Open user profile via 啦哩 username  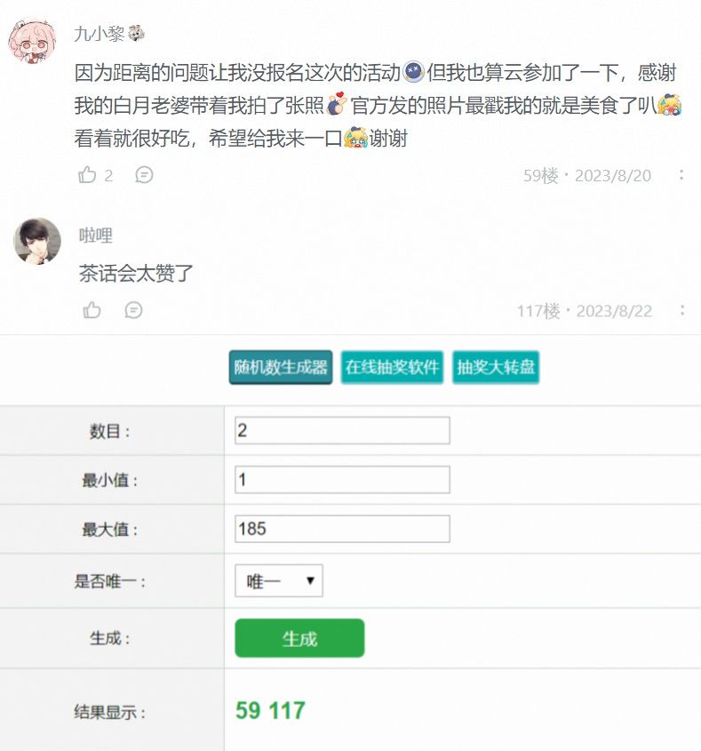[x=96, y=236]
